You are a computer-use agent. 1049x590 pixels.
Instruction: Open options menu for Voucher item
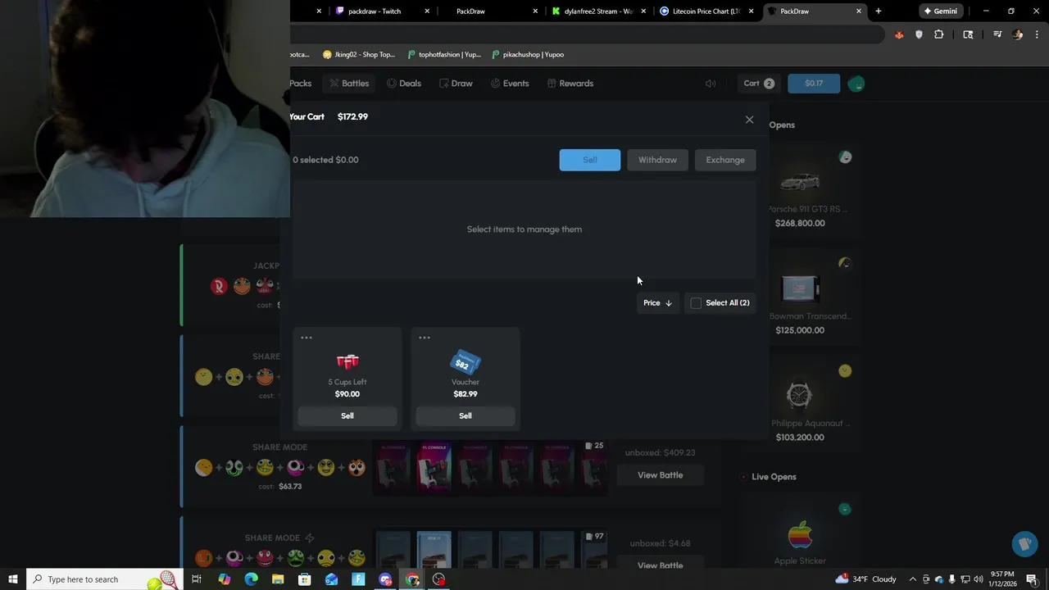(425, 338)
